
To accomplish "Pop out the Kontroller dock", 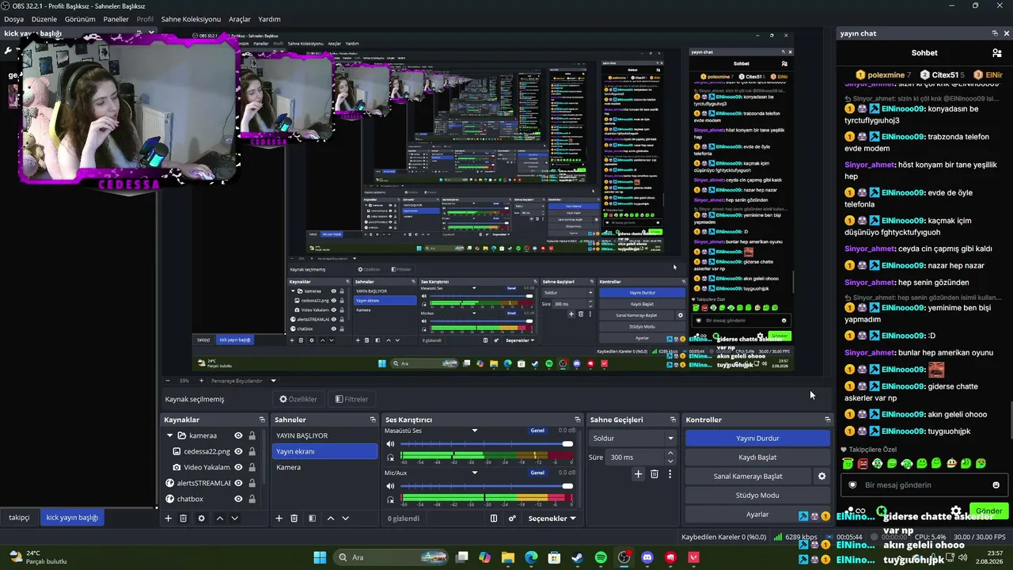I will [828, 420].
